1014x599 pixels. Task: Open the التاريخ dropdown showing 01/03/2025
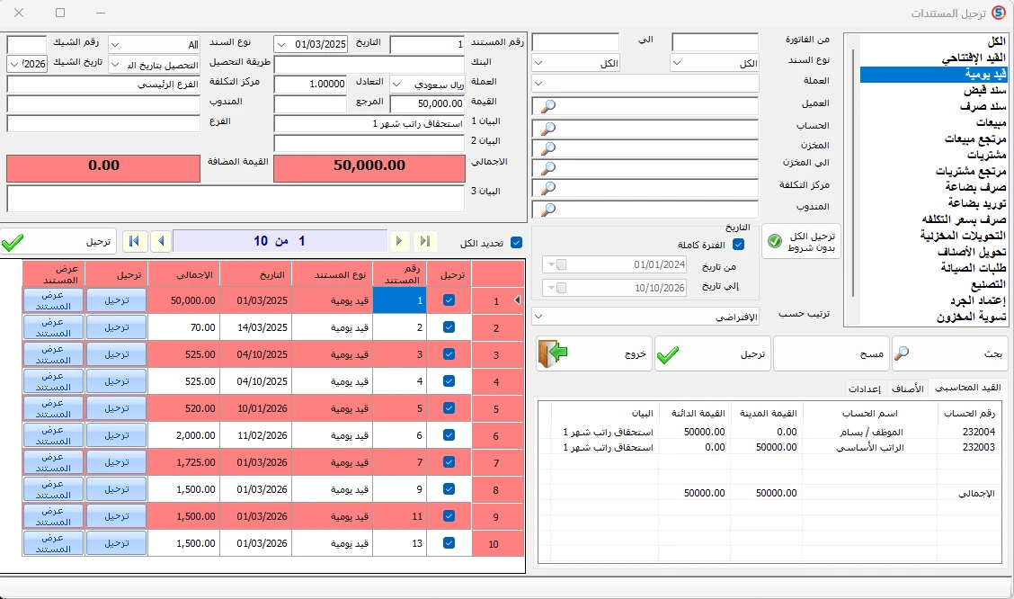pos(281,45)
